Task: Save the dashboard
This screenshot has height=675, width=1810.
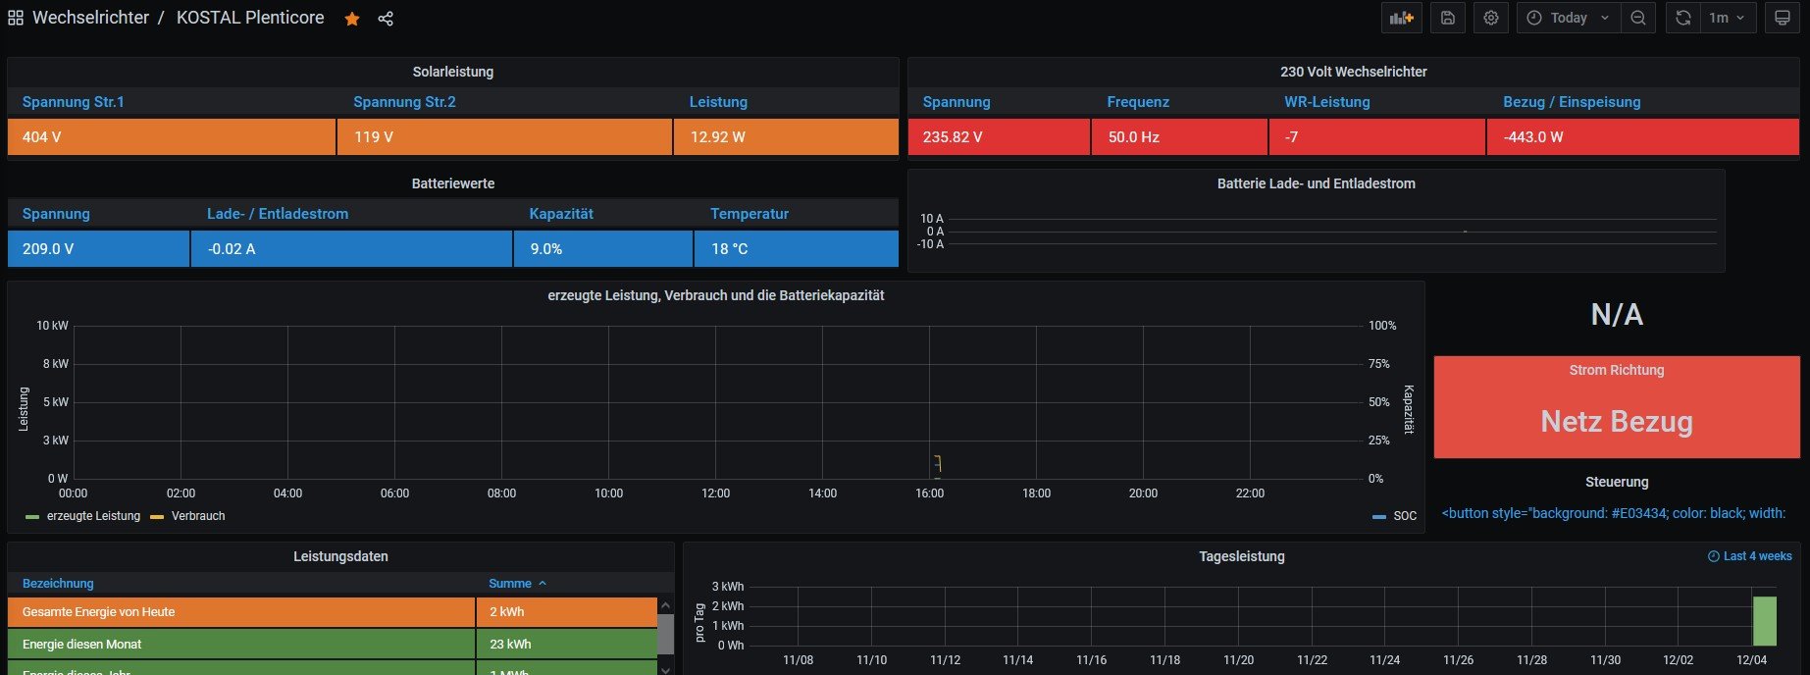Action: (x=1447, y=18)
